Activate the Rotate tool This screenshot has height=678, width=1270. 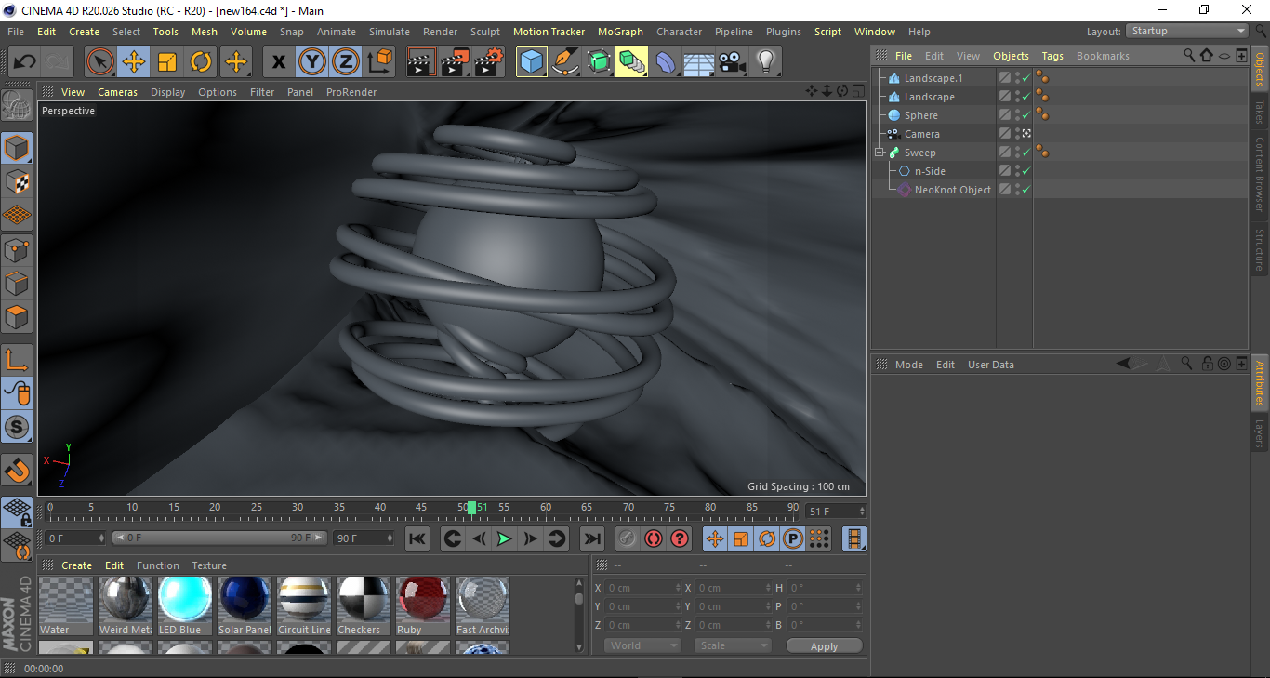[x=201, y=62]
